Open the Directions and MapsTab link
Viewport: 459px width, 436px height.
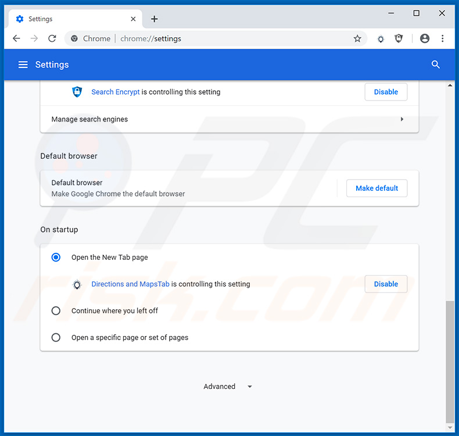point(130,284)
